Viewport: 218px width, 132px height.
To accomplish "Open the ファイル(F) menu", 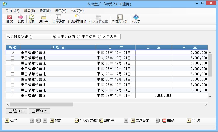I will [13, 11].
